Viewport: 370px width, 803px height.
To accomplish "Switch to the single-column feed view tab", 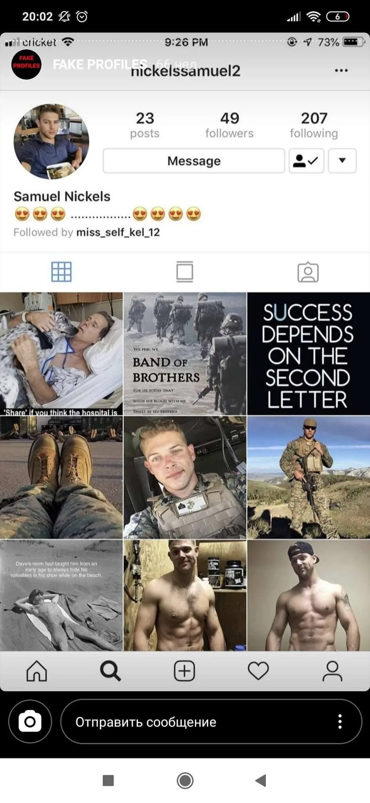I will [x=185, y=272].
